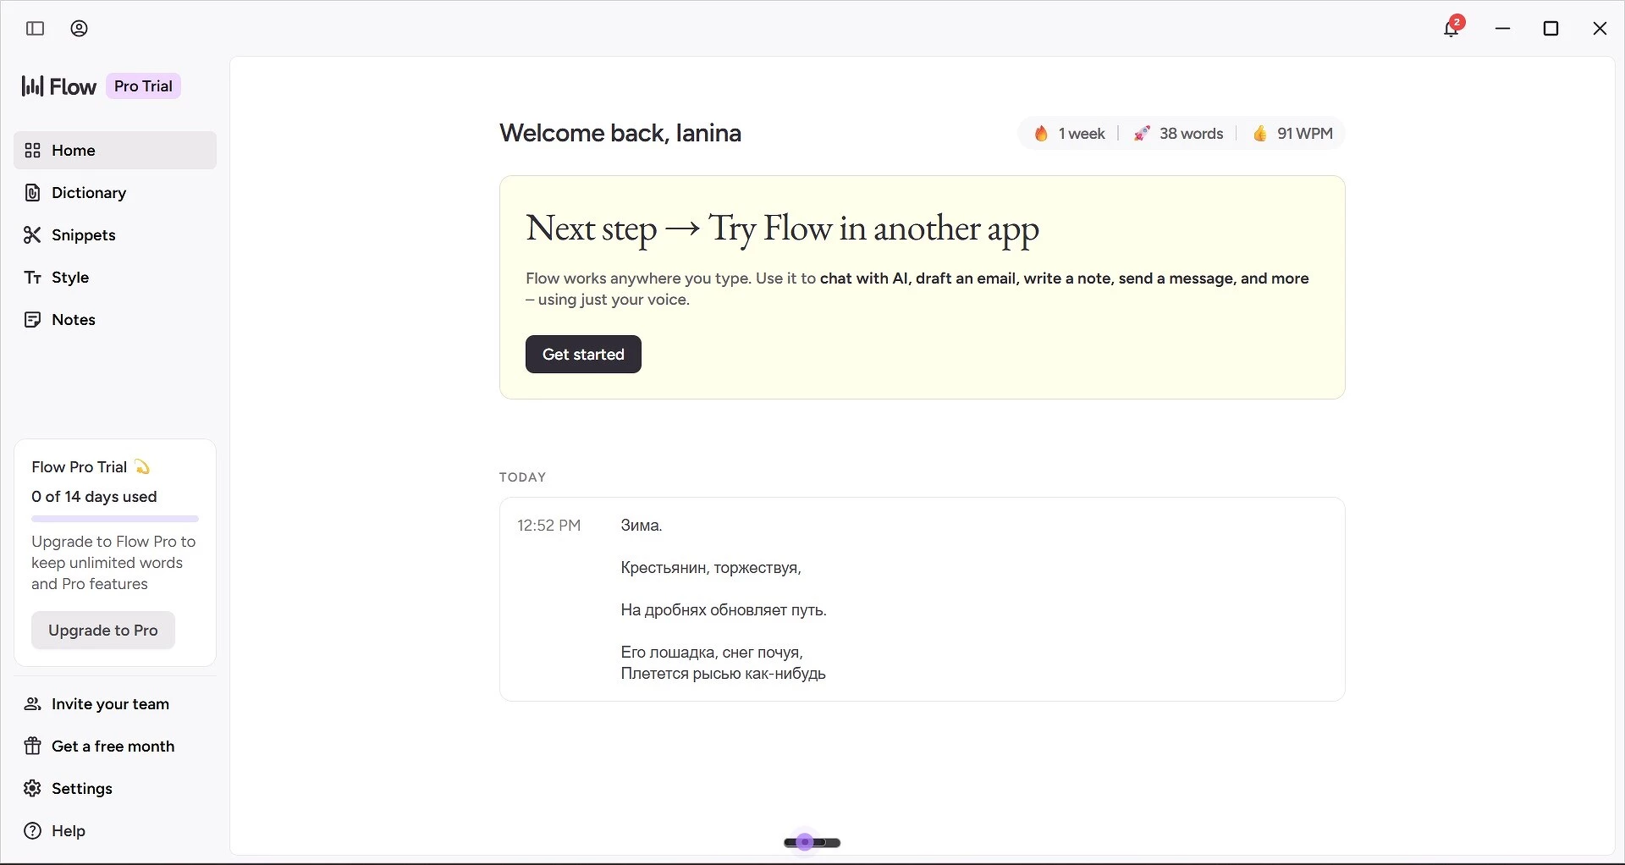Select the Pro Trial badge
This screenshot has height=865, width=1625.
point(143,86)
